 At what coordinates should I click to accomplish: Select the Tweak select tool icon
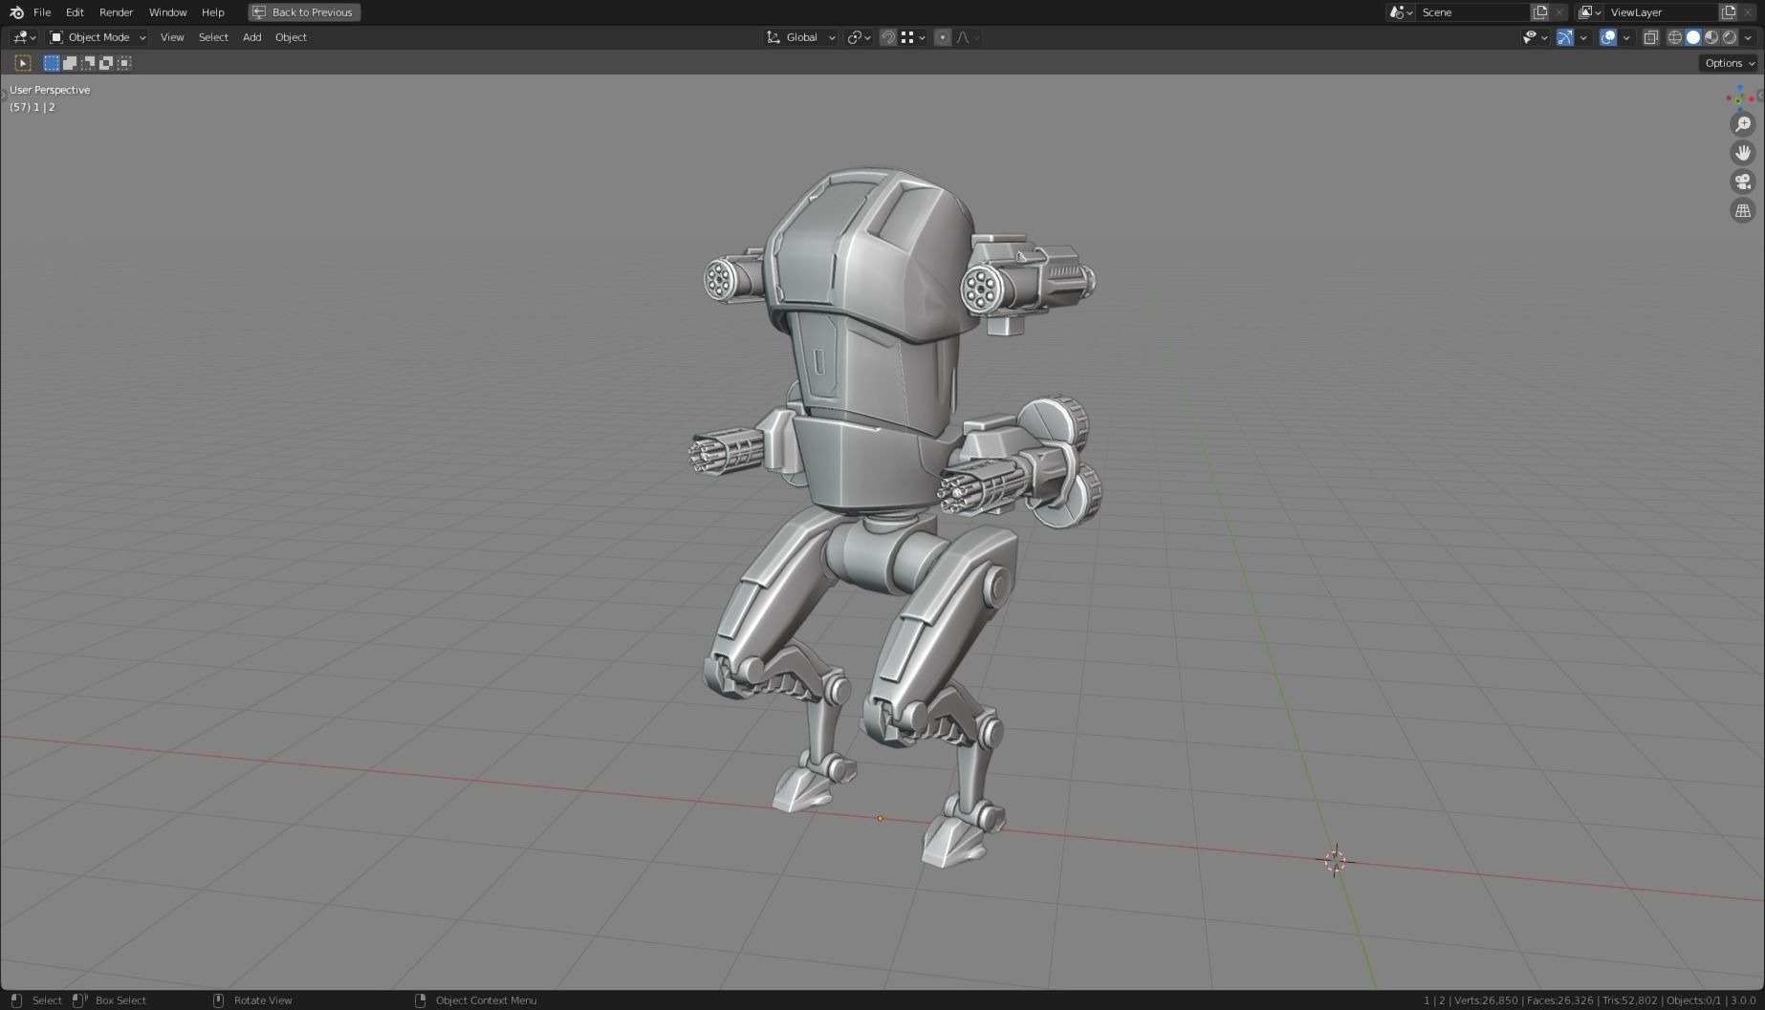click(23, 63)
